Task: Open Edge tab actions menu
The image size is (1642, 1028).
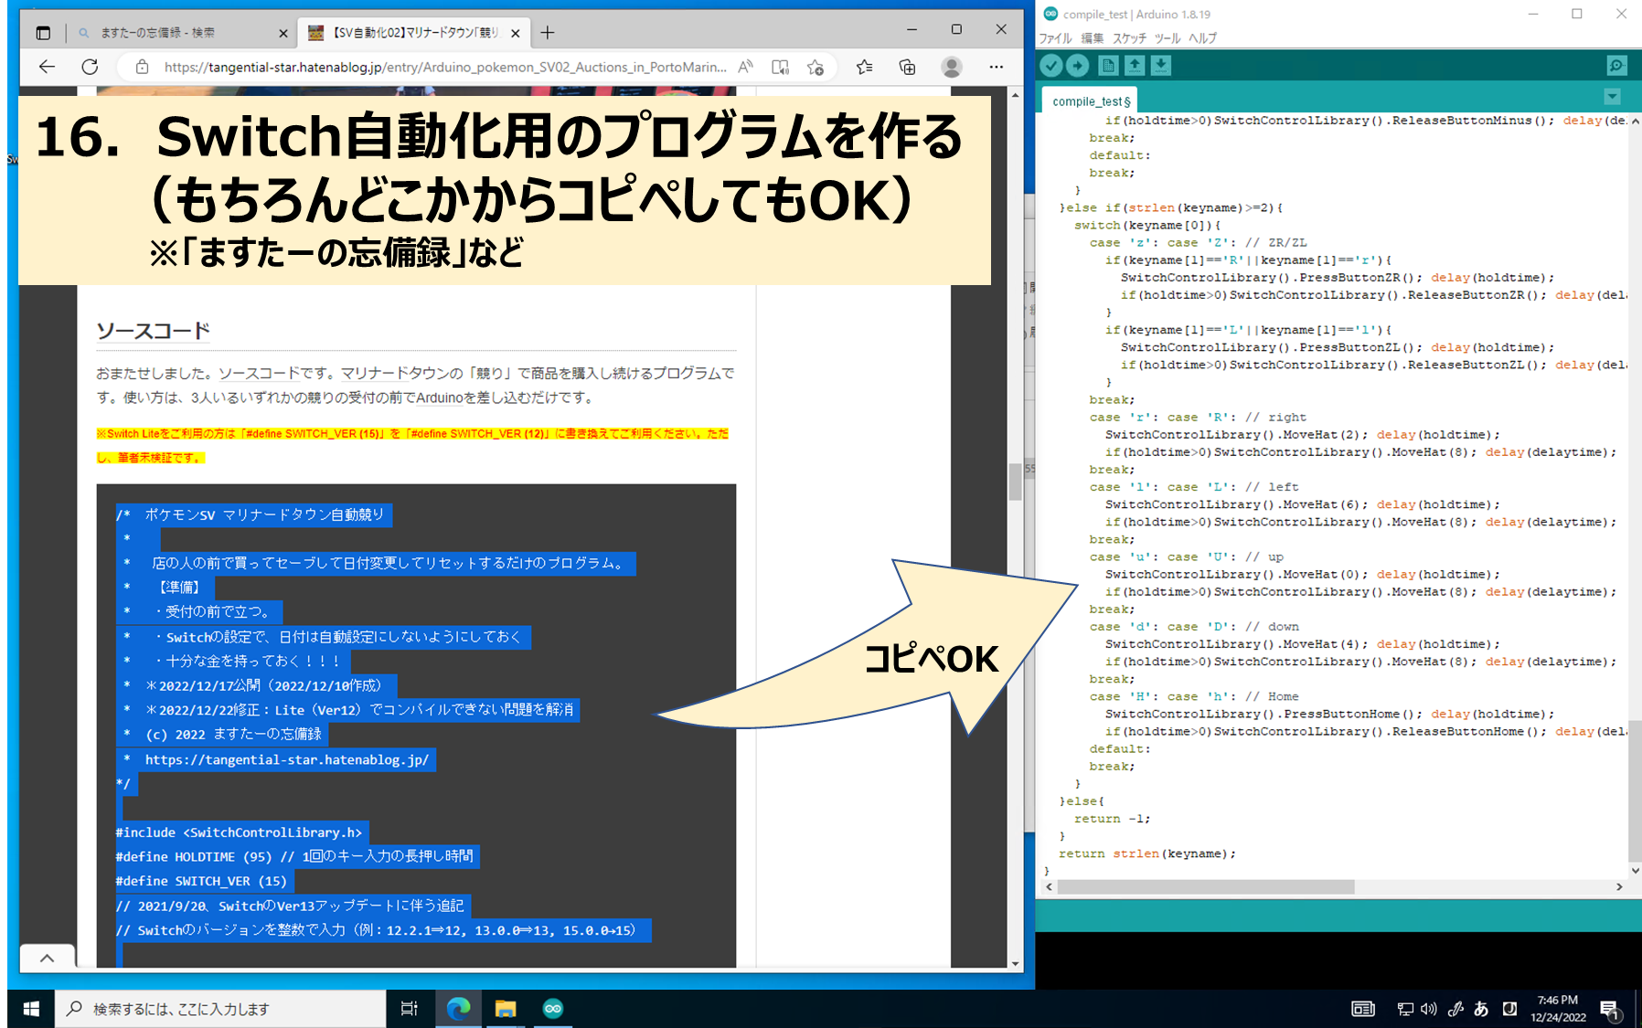Action: (43, 33)
